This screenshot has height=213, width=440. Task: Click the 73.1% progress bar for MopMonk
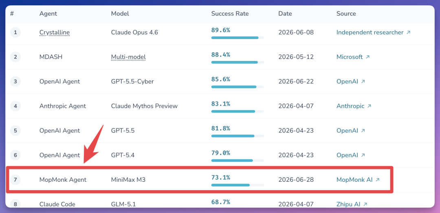click(238, 185)
